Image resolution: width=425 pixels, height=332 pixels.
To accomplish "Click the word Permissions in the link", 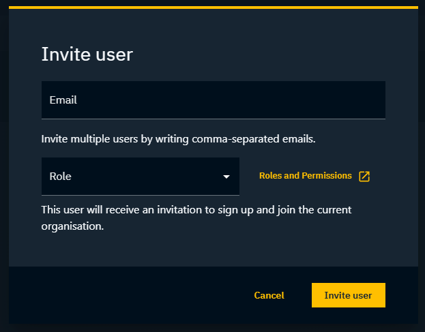I will (329, 176).
